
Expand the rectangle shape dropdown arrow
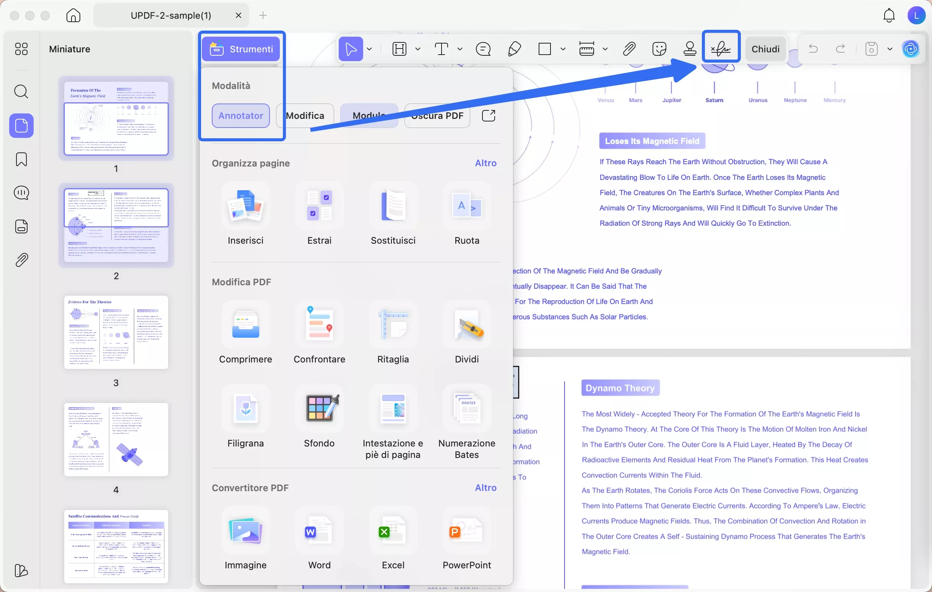[x=563, y=49]
